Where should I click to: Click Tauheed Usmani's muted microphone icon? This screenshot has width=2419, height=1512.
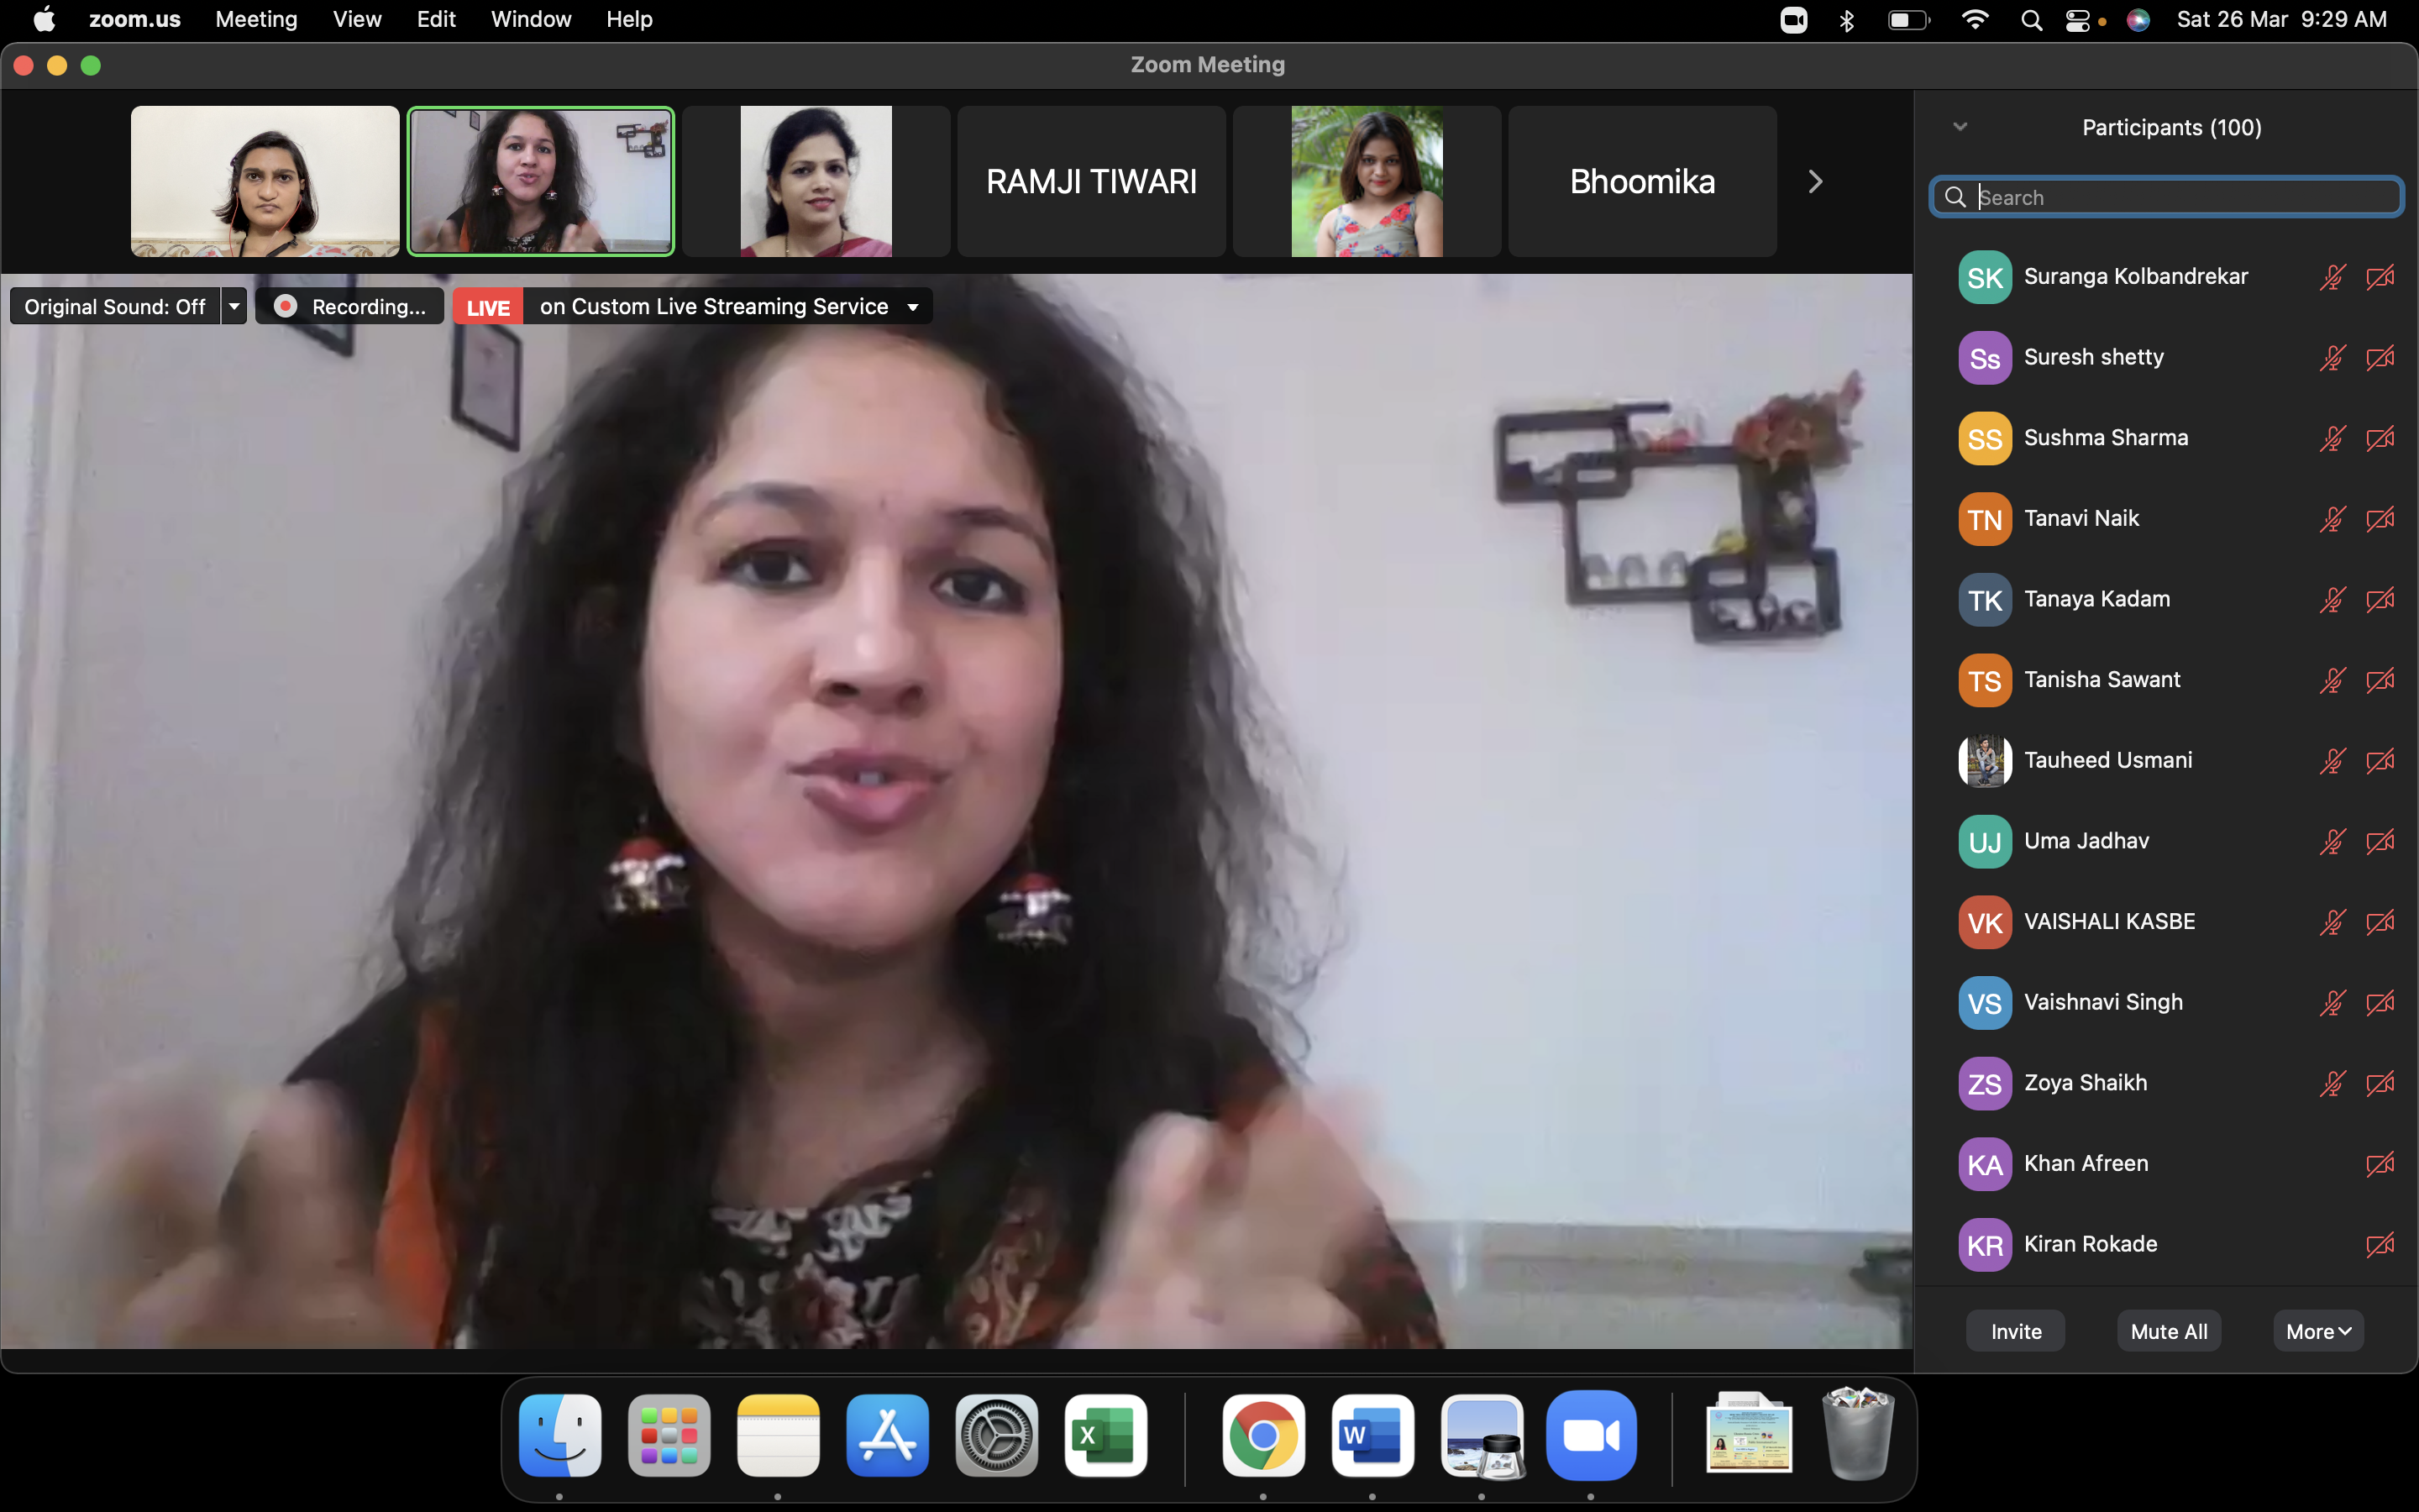(x=2333, y=761)
